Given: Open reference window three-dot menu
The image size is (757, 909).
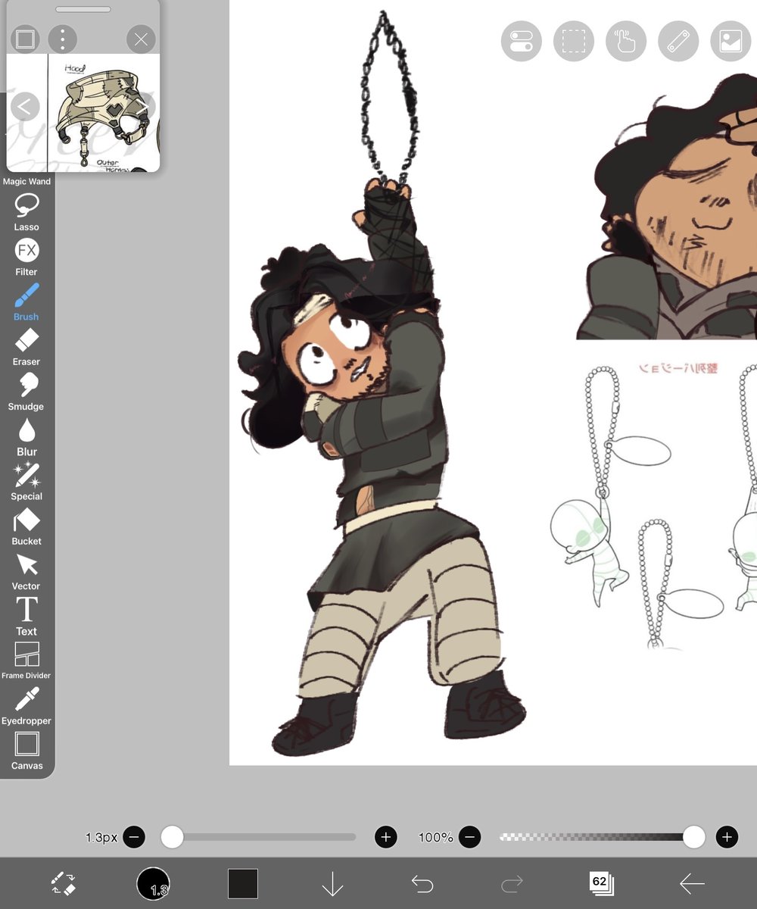Looking at the screenshot, I should (63, 39).
